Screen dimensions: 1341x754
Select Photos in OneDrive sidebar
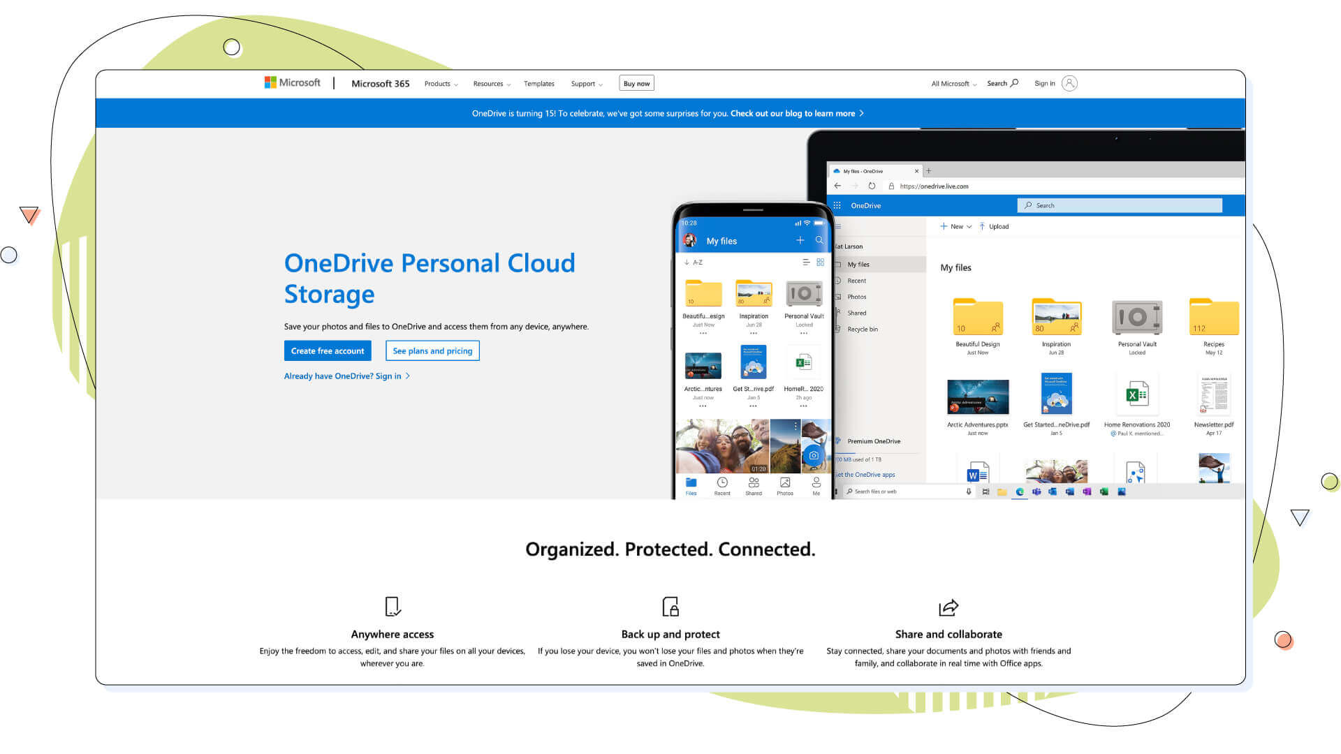pos(856,297)
